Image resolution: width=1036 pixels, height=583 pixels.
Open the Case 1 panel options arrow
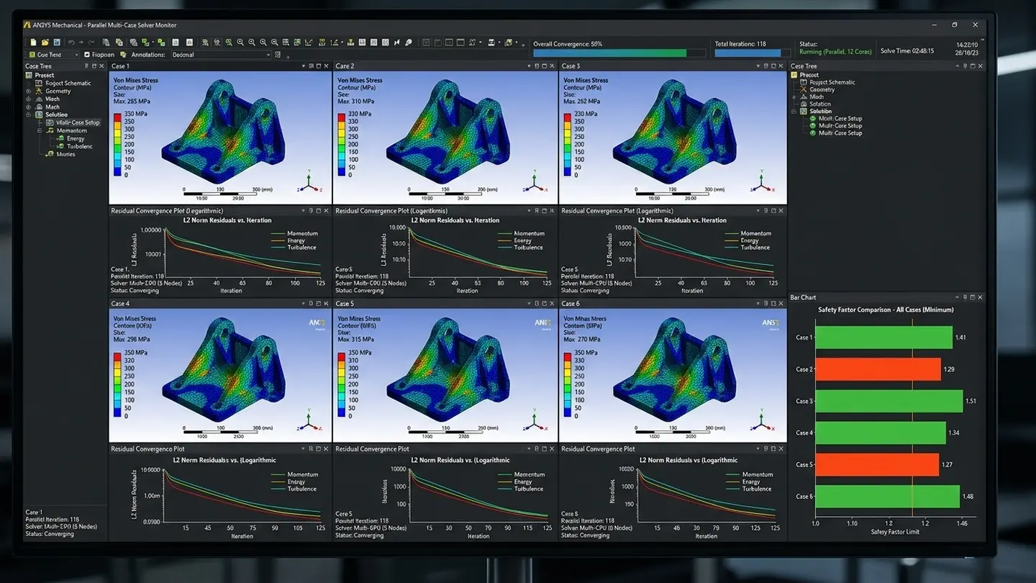pyautogui.click(x=302, y=66)
